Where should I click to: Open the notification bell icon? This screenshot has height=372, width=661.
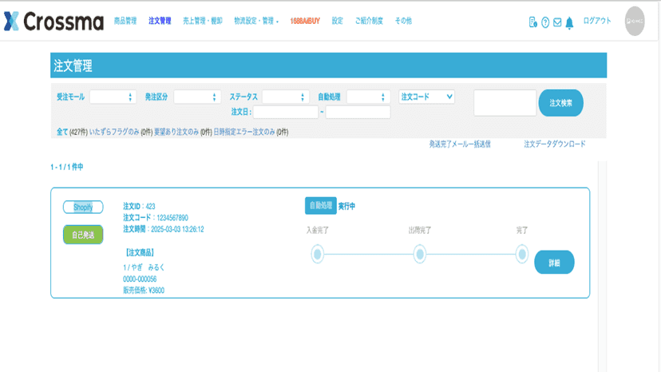click(x=569, y=23)
